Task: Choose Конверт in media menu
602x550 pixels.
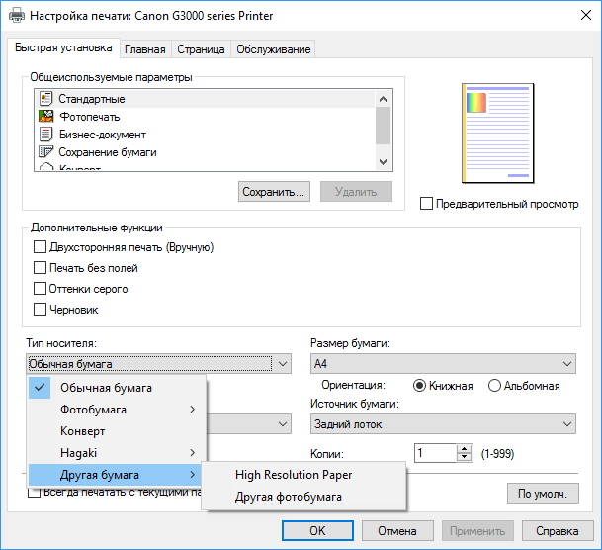Action: click(117, 431)
